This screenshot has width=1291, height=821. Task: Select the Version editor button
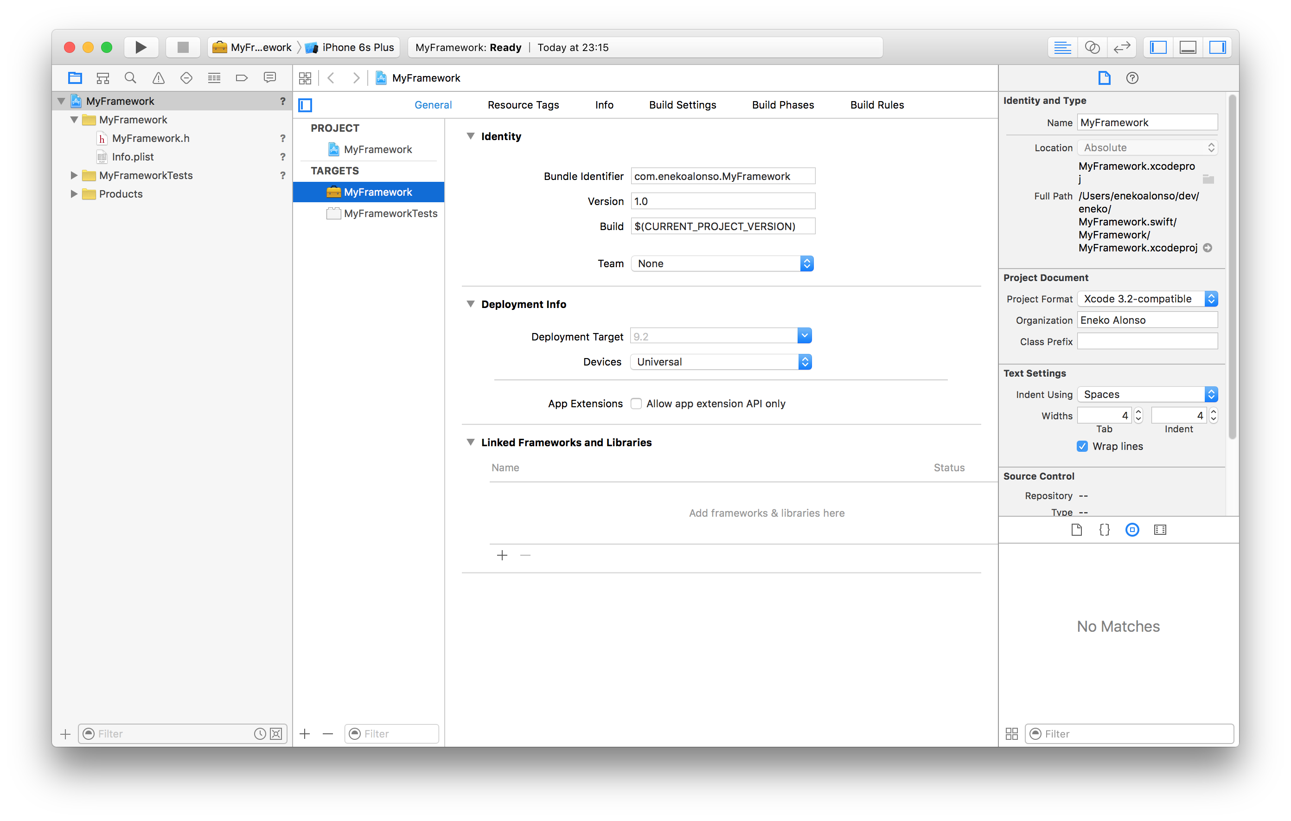[x=1122, y=47]
